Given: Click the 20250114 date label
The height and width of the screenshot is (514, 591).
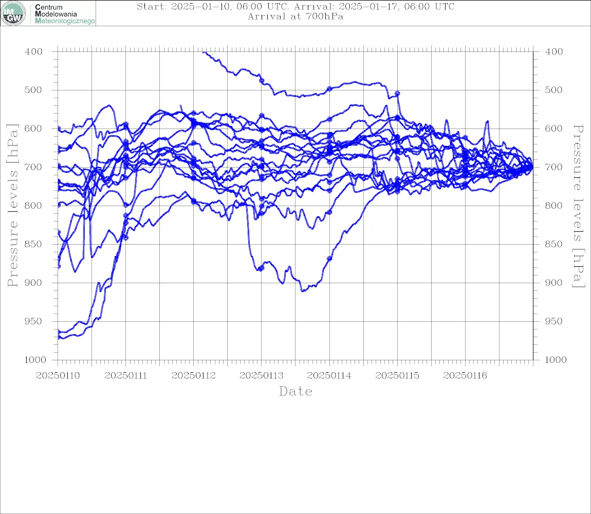Looking at the screenshot, I should coord(329,376).
